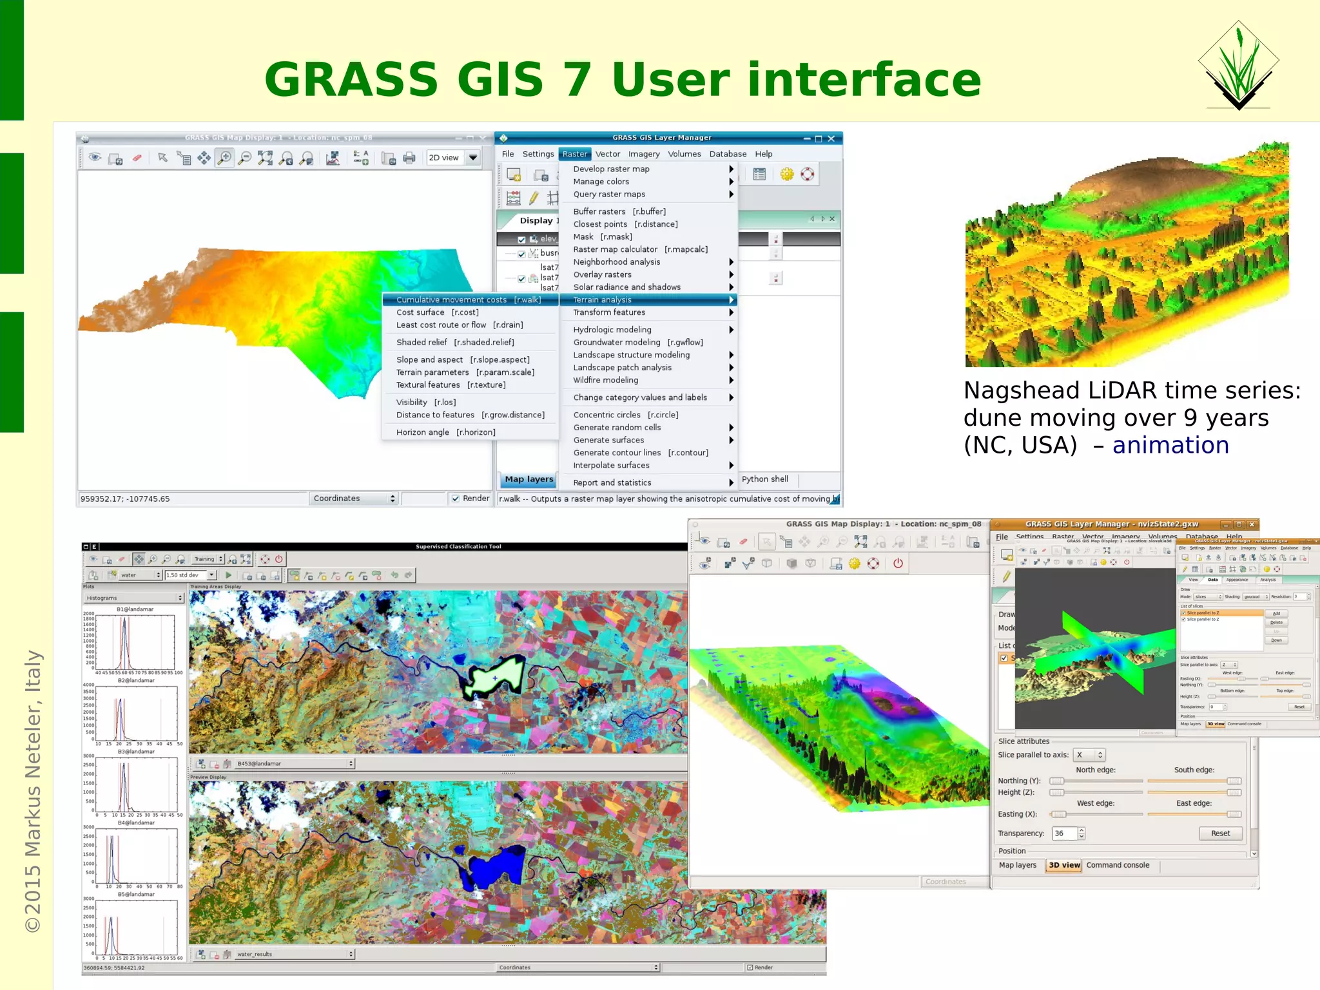Image resolution: width=1320 pixels, height=990 pixels.
Task: Open the 1.50 std dev dropdown
Action: coord(190,575)
